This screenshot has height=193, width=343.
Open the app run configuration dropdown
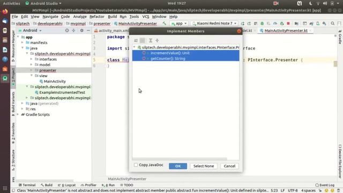click(179, 24)
